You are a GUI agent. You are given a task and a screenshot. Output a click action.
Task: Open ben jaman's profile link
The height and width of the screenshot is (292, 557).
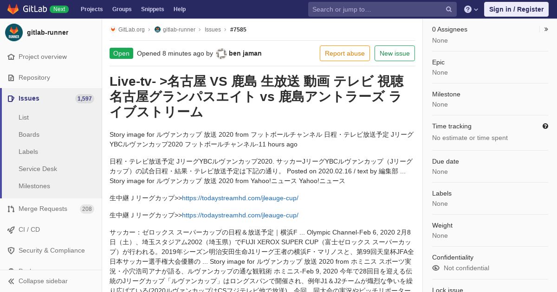(245, 53)
